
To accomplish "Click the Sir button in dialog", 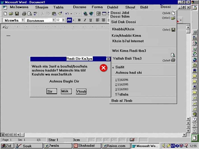I will [52, 91].
